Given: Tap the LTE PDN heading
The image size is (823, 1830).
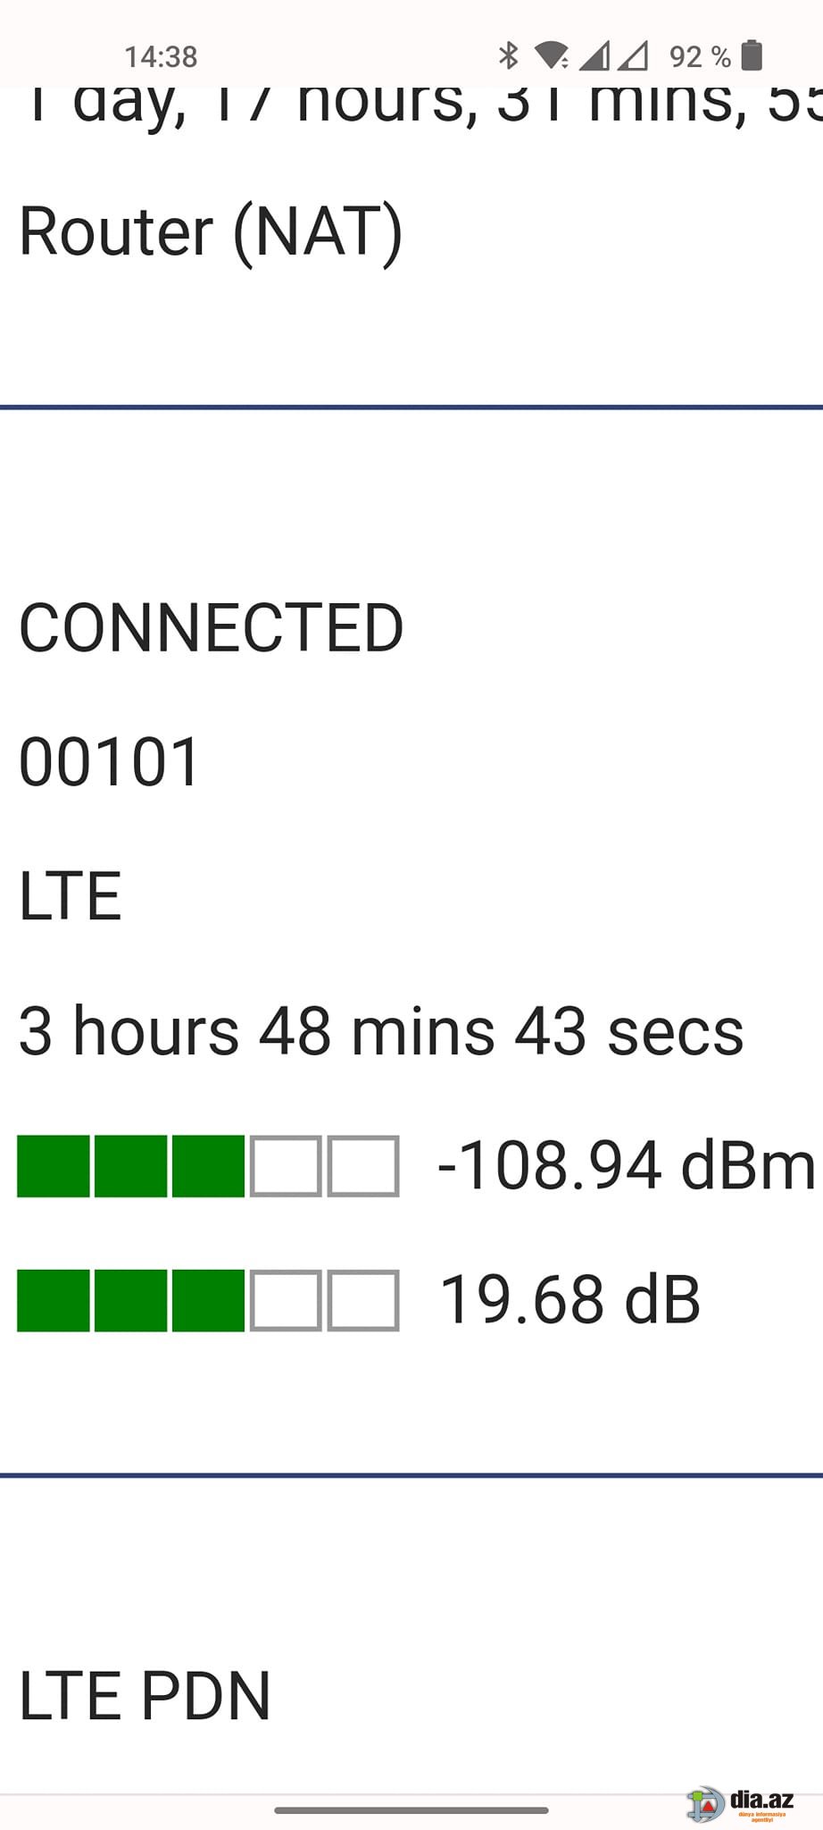Looking at the screenshot, I should click(145, 1695).
